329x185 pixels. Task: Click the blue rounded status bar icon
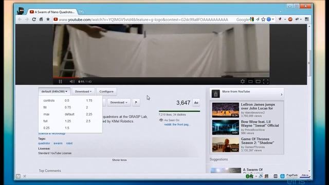click(x=282, y=176)
